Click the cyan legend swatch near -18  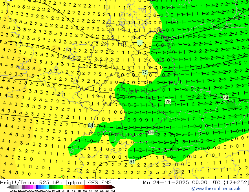48,187
